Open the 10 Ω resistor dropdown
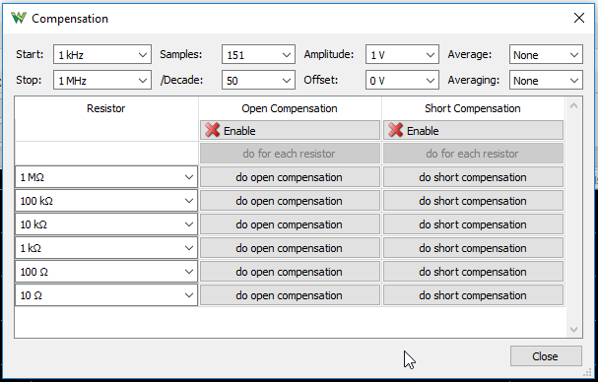The width and height of the screenshot is (598, 382). [106, 295]
